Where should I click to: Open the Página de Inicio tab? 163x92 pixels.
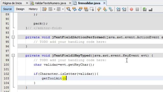[12, 3]
